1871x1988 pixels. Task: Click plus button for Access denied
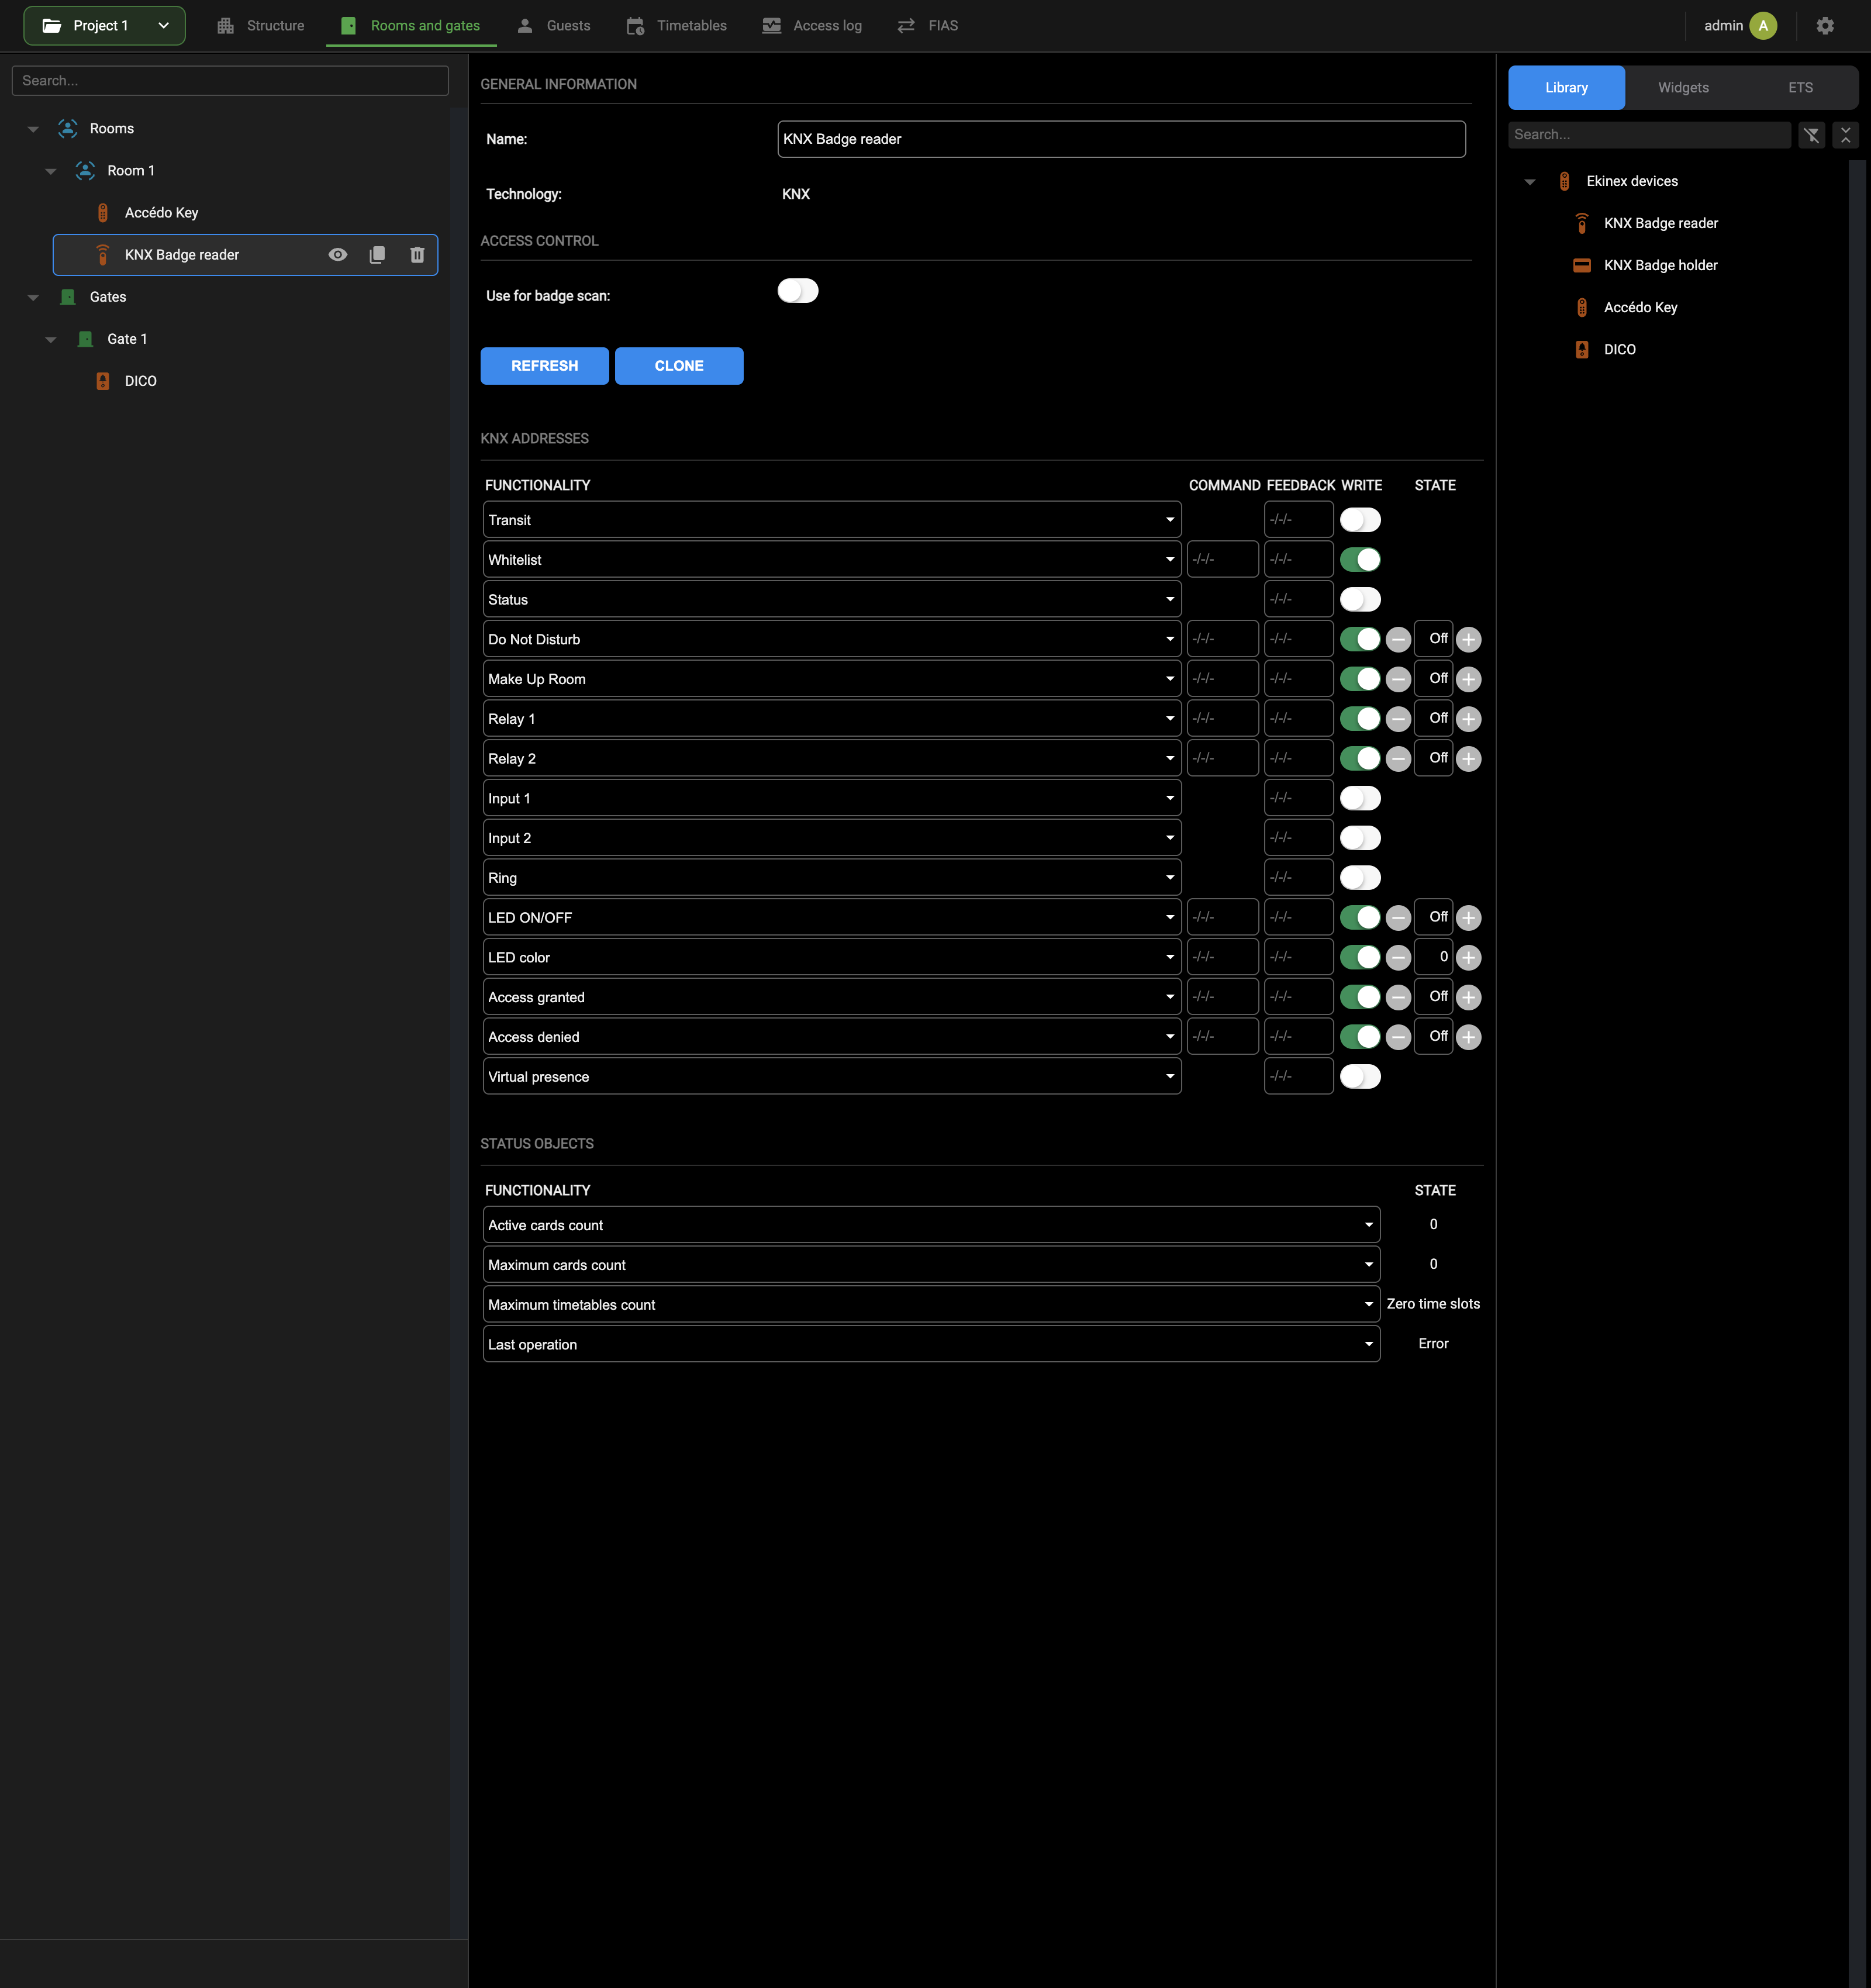pos(1468,1037)
